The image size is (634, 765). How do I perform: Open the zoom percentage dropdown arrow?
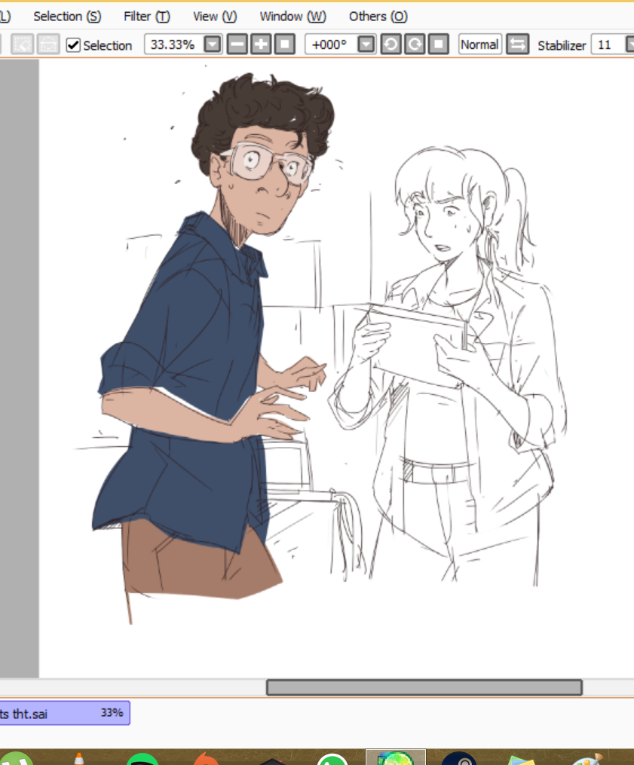click(213, 44)
